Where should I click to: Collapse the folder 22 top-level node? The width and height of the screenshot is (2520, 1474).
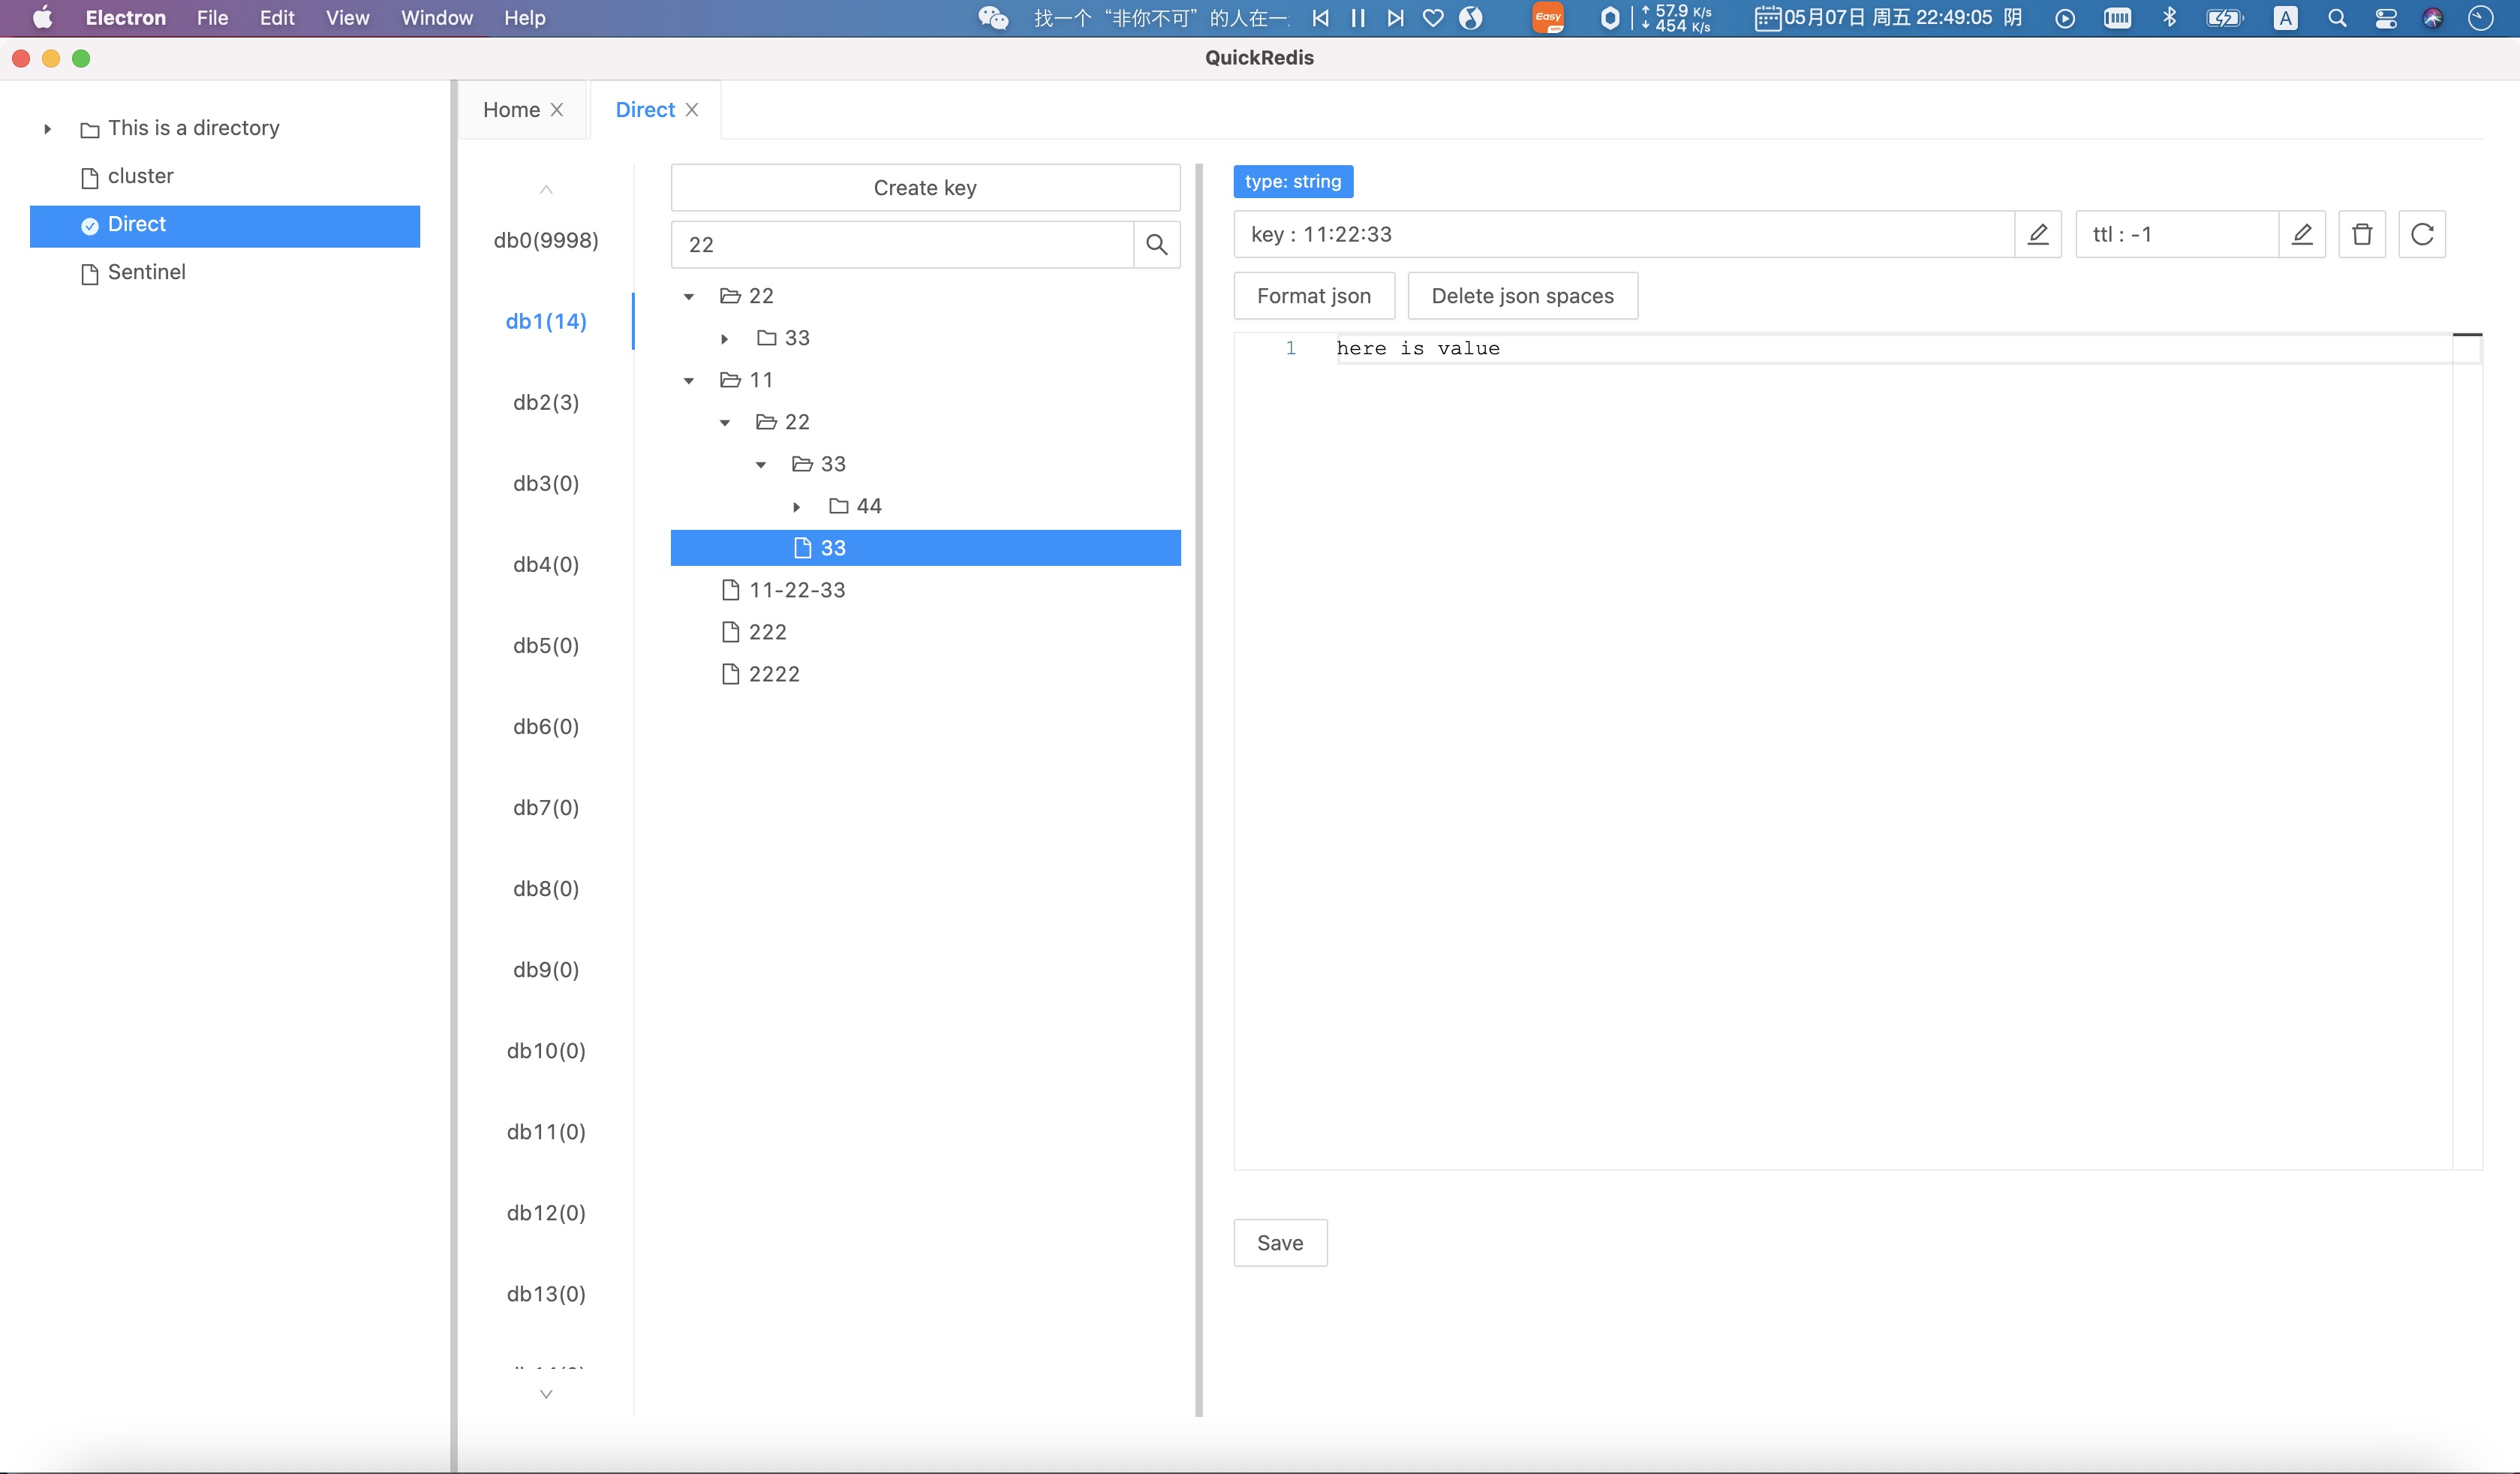point(687,295)
